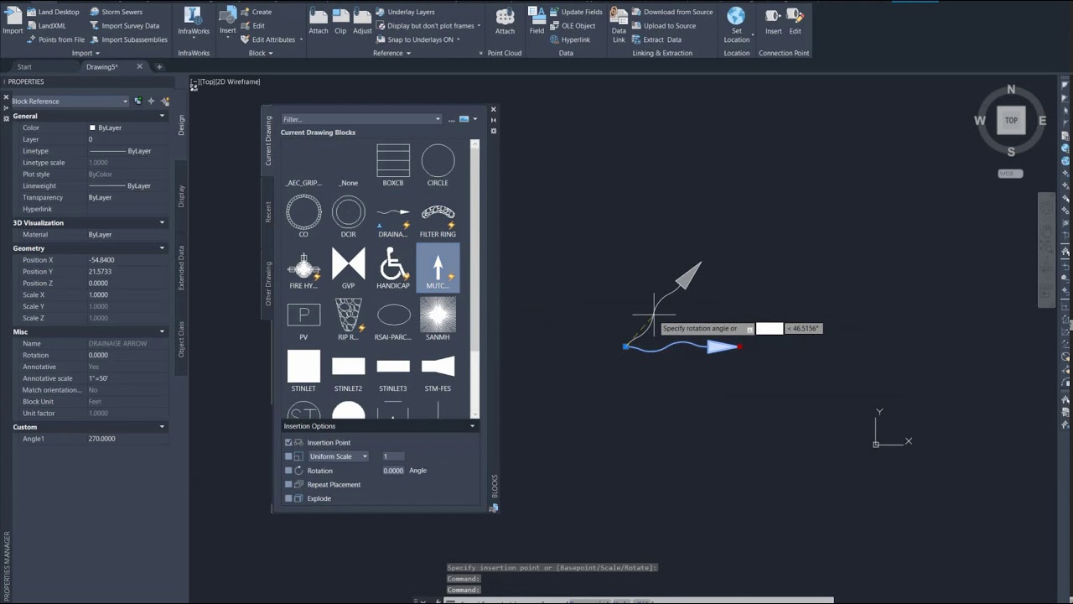Click the rotation Angle input field
Image resolution: width=1073 pixels, height=604 pixels.
click(393, 471)
